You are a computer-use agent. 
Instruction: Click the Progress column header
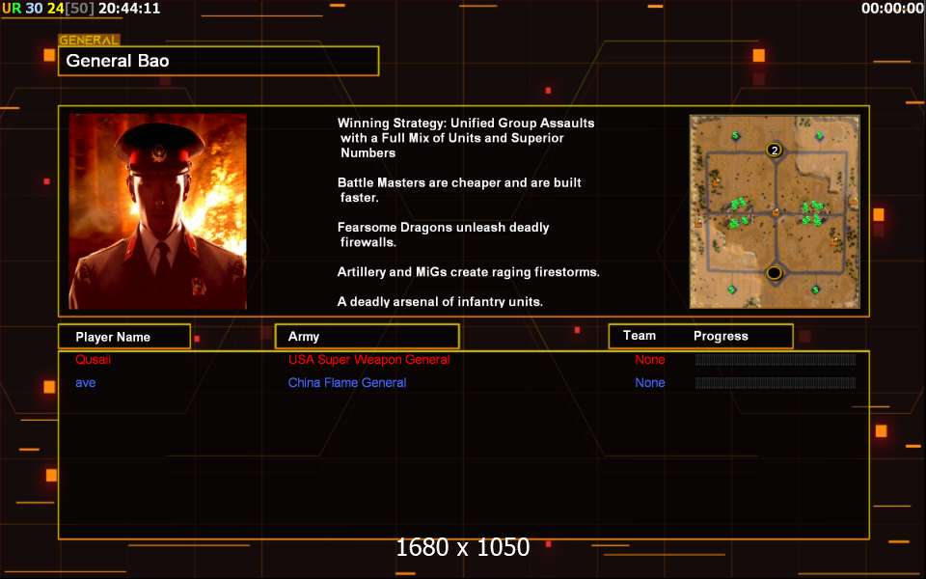click(721, 336)
